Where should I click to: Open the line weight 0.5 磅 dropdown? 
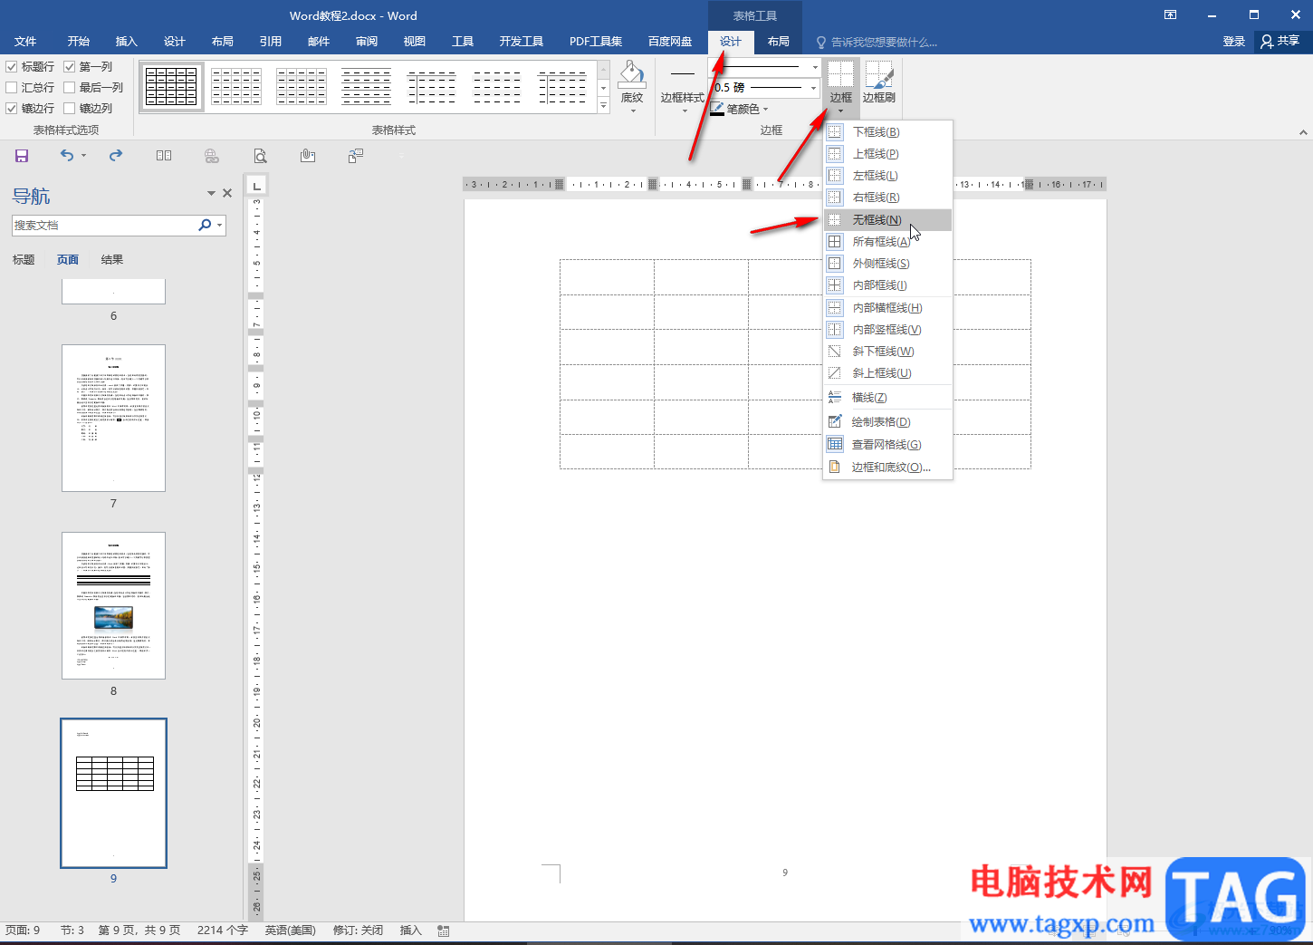(x=814, y=88)
